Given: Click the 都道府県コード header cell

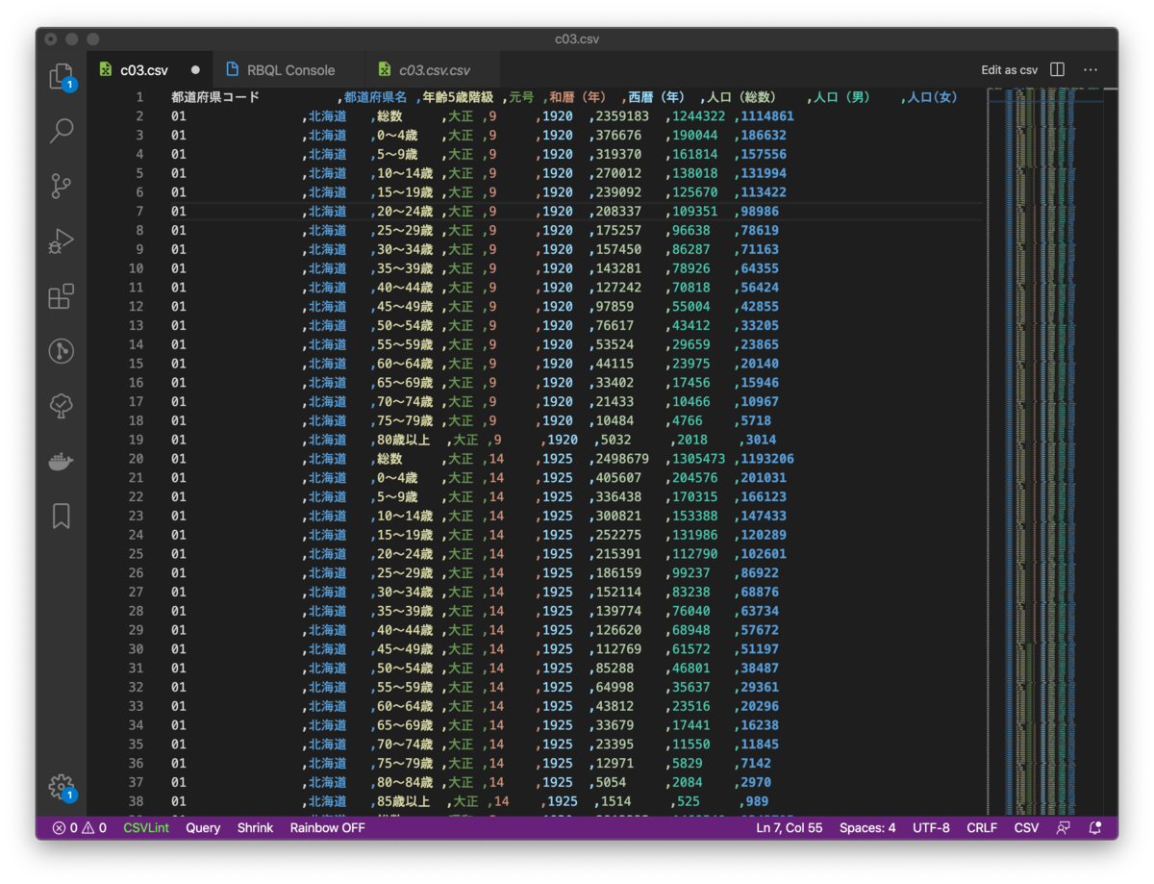Looking at the screenshot, I should (x=215, y=97).
